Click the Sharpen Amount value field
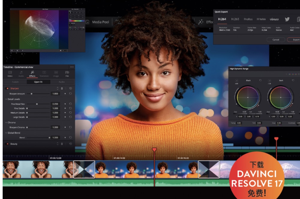300x199 pixels. point(55,94)
